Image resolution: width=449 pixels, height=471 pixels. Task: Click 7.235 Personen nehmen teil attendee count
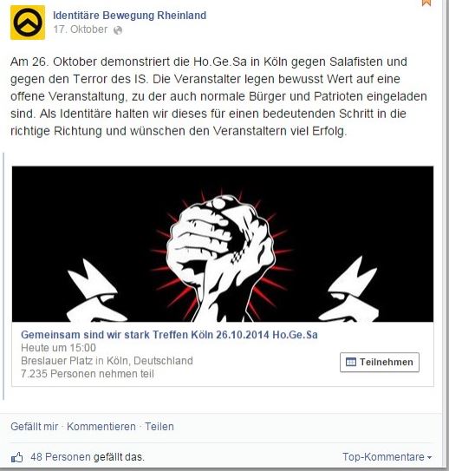88,374
